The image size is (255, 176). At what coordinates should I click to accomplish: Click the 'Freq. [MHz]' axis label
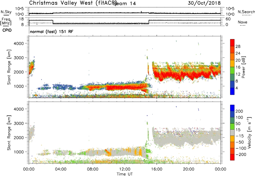(x=6, y=21)
